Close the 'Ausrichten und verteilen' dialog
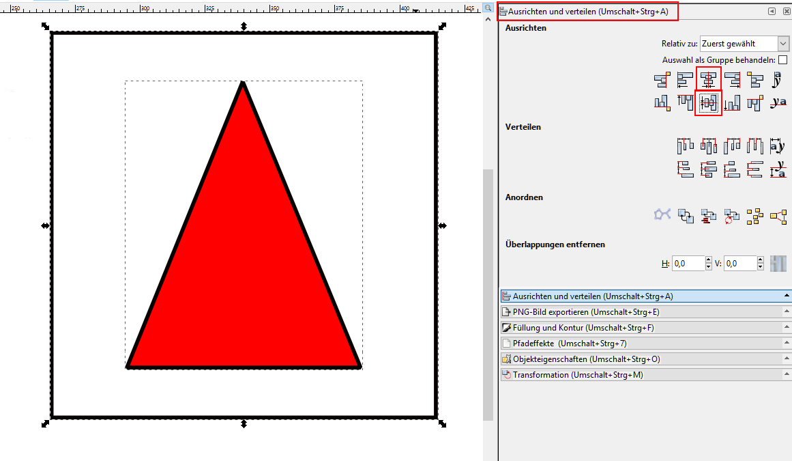 click(x=787, y=11)
